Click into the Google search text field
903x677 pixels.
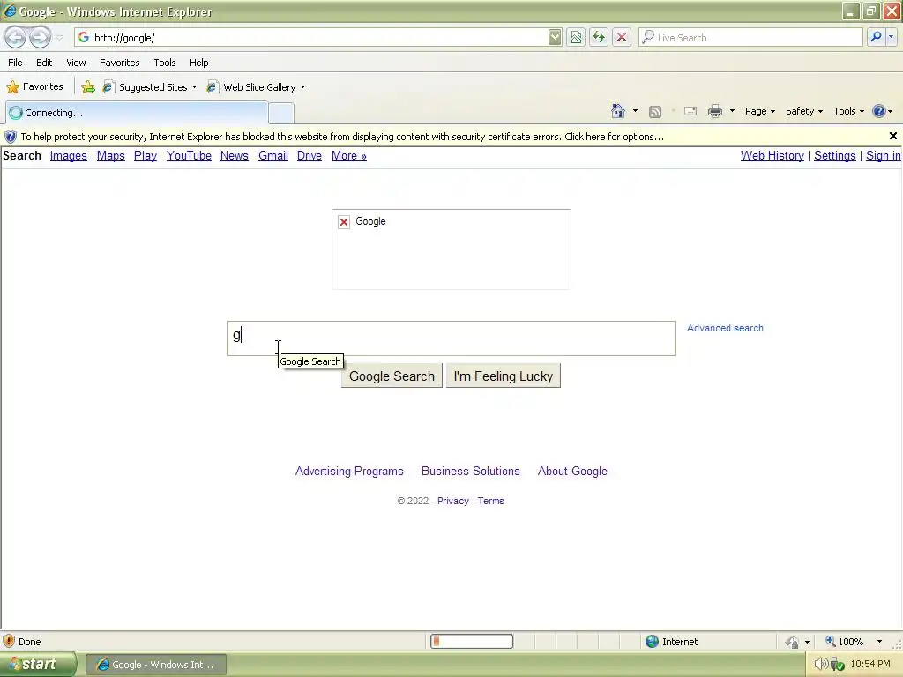[451, 338]
